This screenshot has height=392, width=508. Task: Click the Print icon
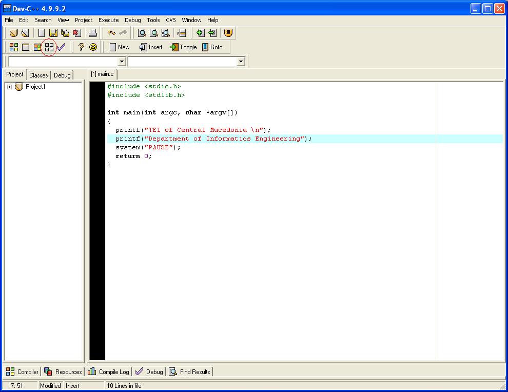coord(93,33)
